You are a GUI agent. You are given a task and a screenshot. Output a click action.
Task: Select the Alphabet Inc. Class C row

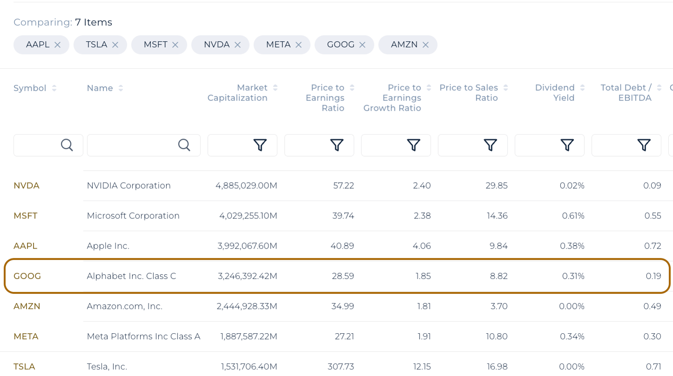131,276
